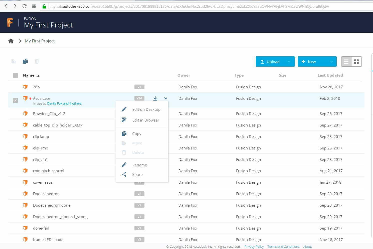Click the 'Aug 21, 2017' date cell

click(331, 171)
